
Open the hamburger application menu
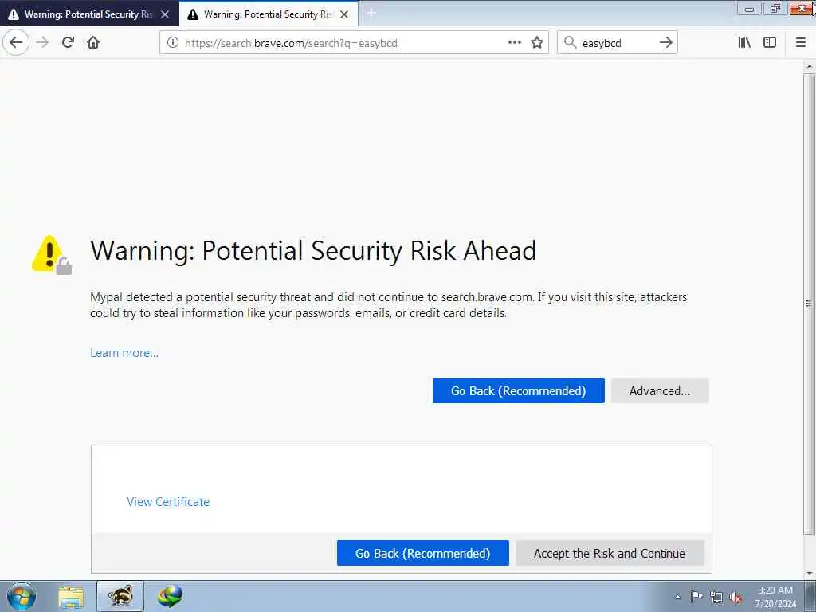pos(801,43)
